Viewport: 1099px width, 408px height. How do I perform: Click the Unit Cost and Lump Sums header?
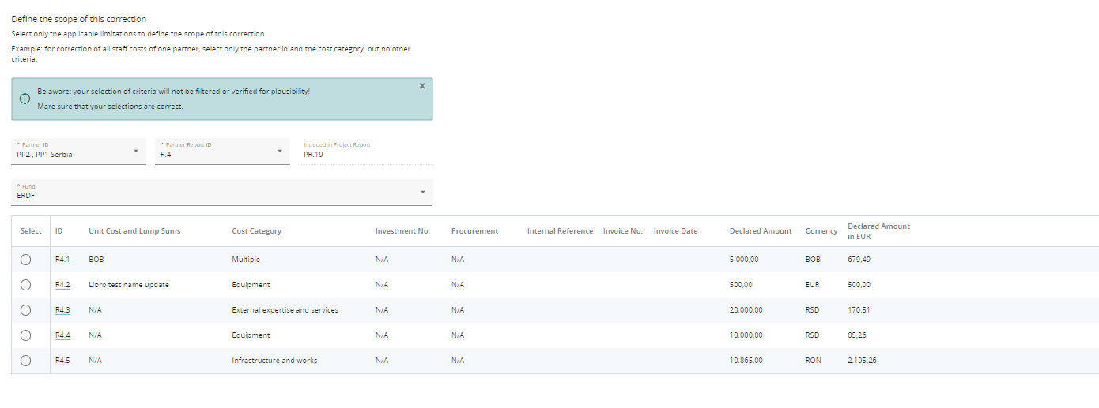[134, 231]
